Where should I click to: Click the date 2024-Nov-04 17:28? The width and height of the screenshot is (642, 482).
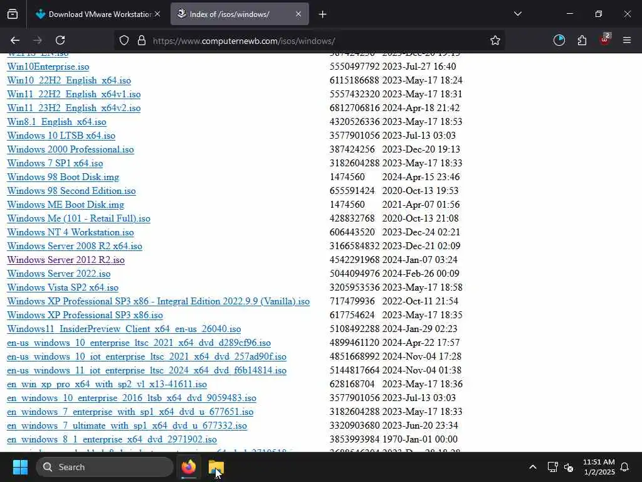pyautogui.click(x=422, y=356)
